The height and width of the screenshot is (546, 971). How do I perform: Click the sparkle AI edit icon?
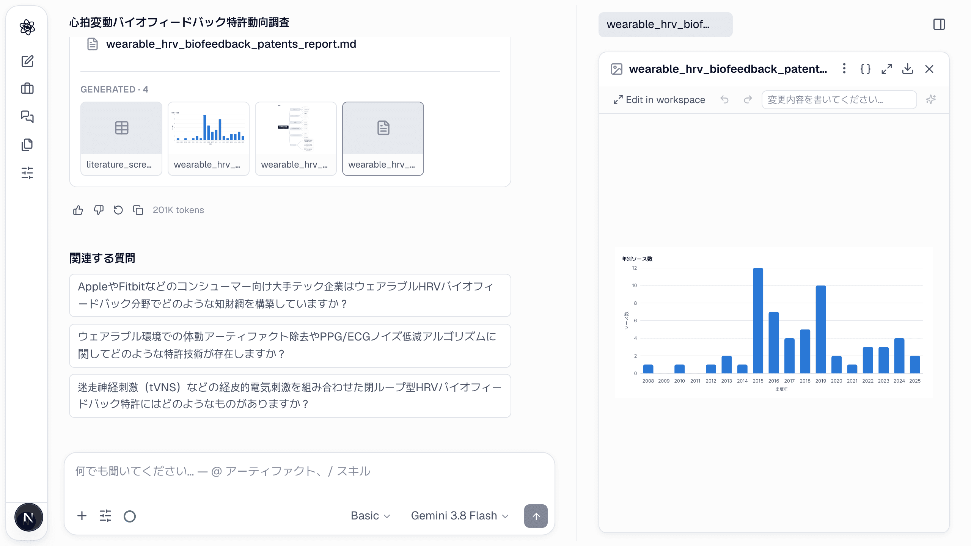pos(931,100)
